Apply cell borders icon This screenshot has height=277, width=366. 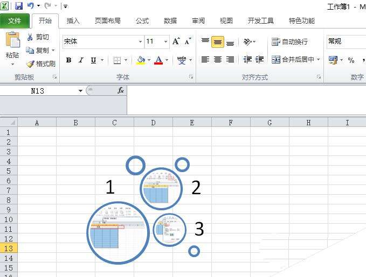coord(117,60)
